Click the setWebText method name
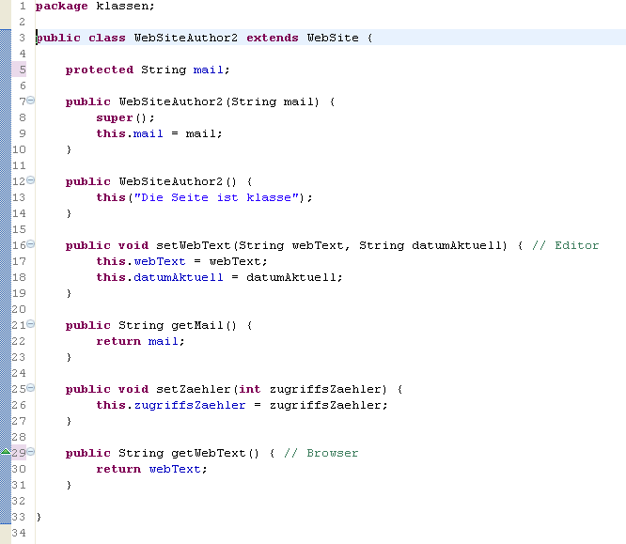Image resolution: width=626 pixels, height=544 pixels. (x=194, y=245)
